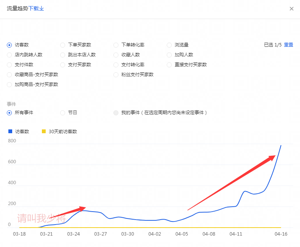
Task: Select the 访客数 metric radio button
Action: point(10,45)
